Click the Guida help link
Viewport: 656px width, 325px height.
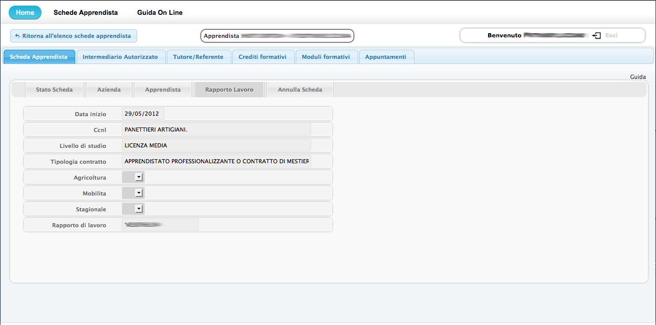click(x=638, y=77)
